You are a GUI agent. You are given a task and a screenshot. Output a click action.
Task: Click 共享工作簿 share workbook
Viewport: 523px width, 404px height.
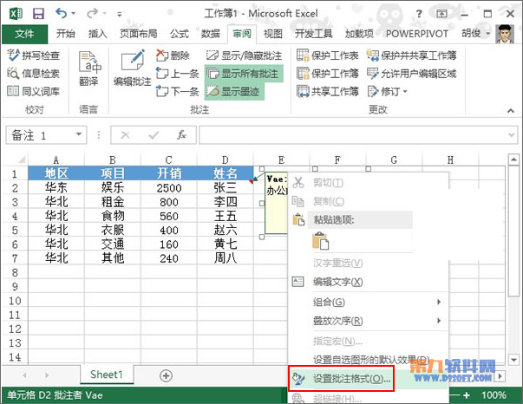point(328,91)
